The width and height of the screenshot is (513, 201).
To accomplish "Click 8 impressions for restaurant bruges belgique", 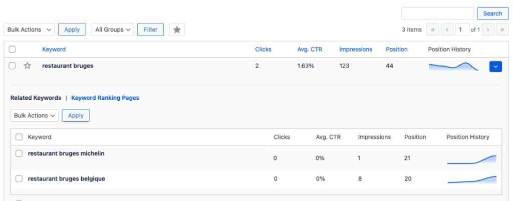I will (360, 179).
